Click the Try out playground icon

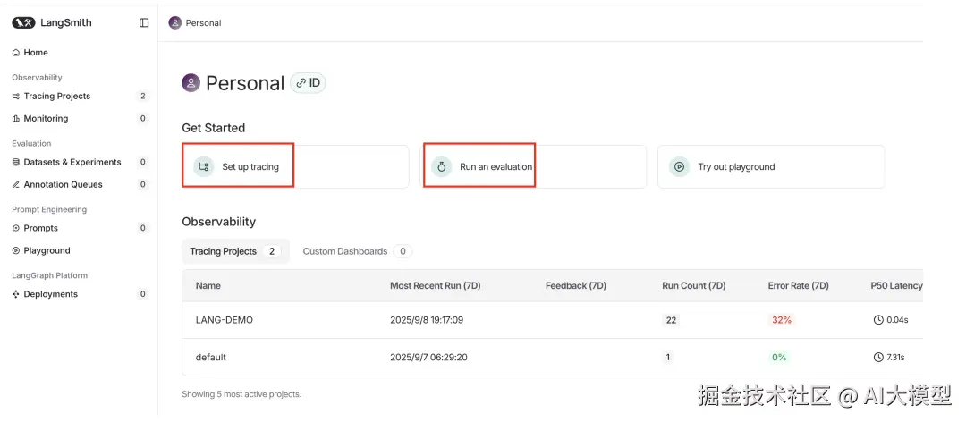[680, 167]
